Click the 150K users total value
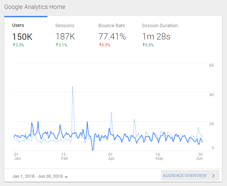227x186 pixels. point(23,36)
